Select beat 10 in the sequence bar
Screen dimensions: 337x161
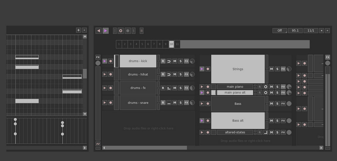point(171,44)
